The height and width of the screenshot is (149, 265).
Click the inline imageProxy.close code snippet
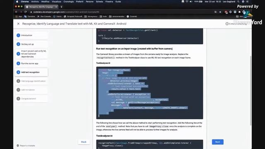pos(159,126)
